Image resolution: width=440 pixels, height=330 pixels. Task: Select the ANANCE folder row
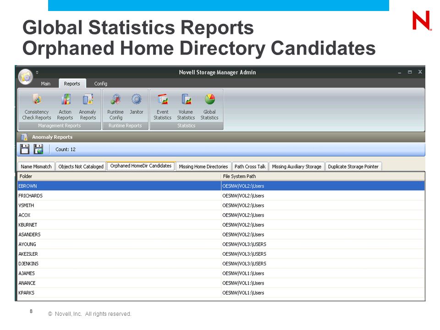tap(221, 283)
